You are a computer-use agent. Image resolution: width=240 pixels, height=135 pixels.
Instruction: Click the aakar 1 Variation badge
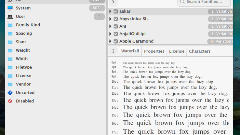coord(220,11)
